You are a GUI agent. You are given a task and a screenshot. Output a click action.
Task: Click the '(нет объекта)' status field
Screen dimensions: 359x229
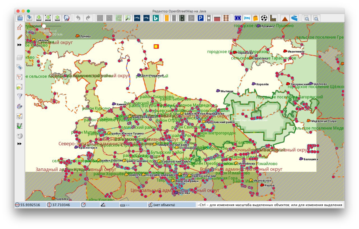[172, 205]
